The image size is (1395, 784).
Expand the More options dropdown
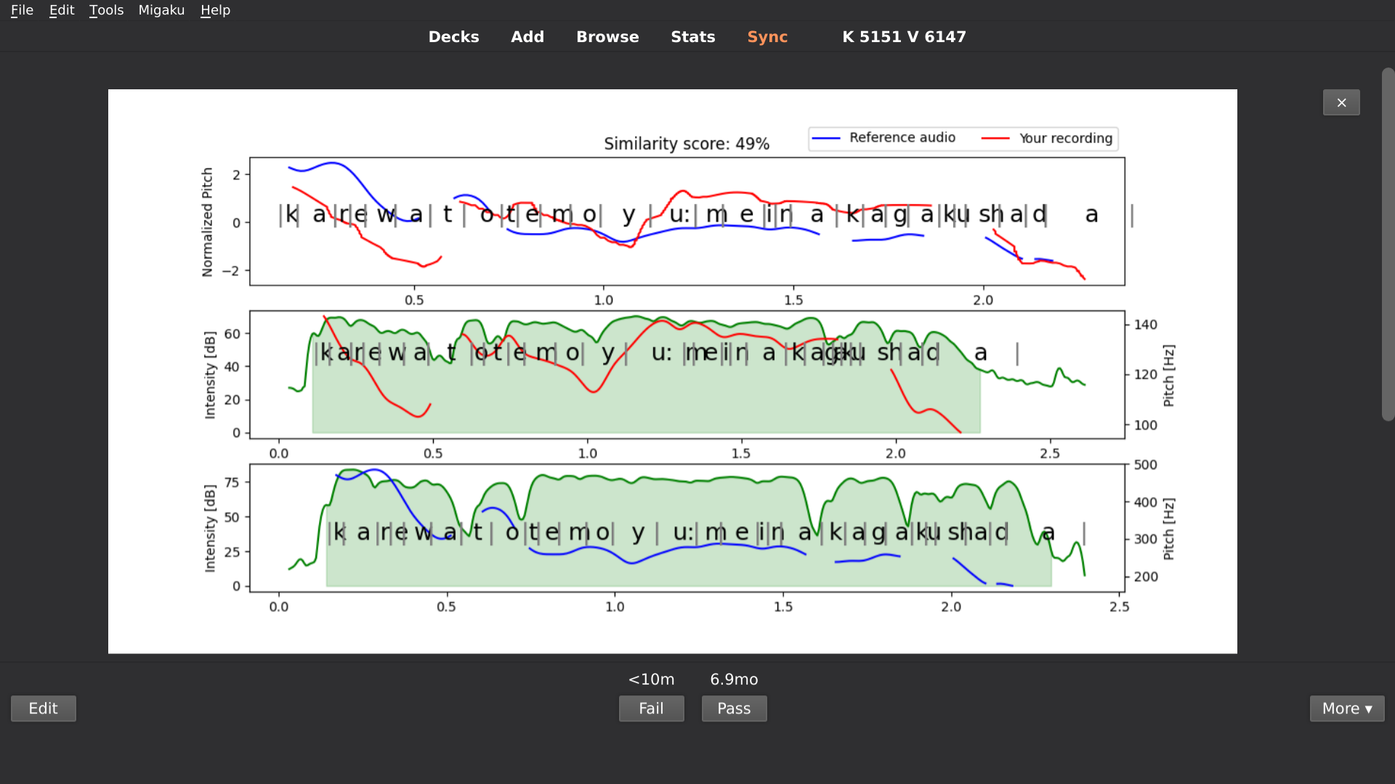[1346, 709]
